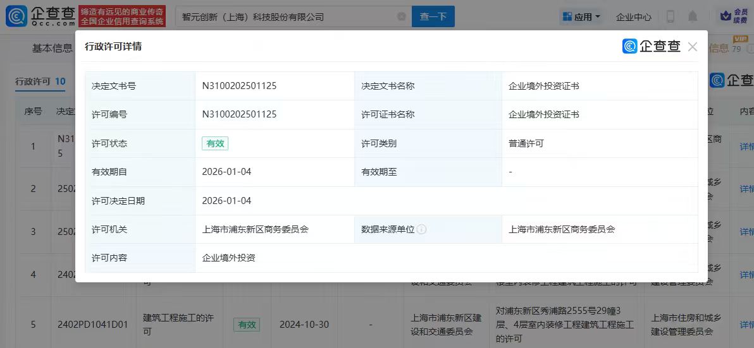Expand the 应用 dropdown menu

[581, 17]
